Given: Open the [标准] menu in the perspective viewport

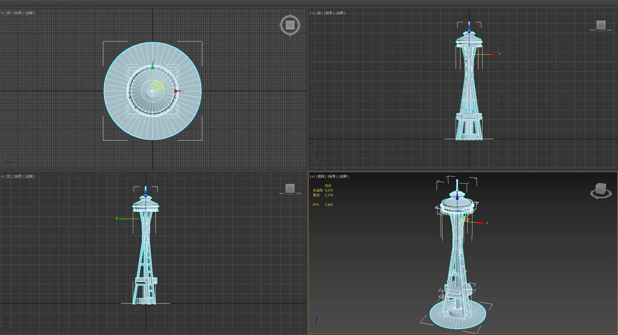Looking at the screenshot, I should (x=332, y=176).
